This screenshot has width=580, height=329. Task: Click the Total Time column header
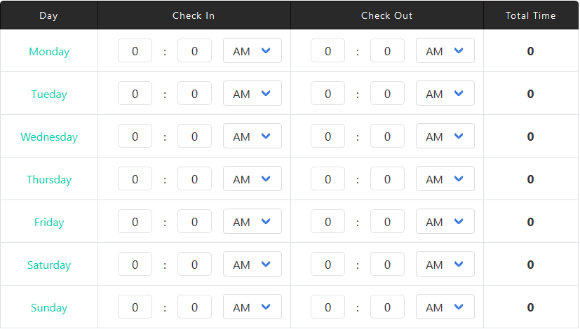pyautogui.click(x=530, y=15)
